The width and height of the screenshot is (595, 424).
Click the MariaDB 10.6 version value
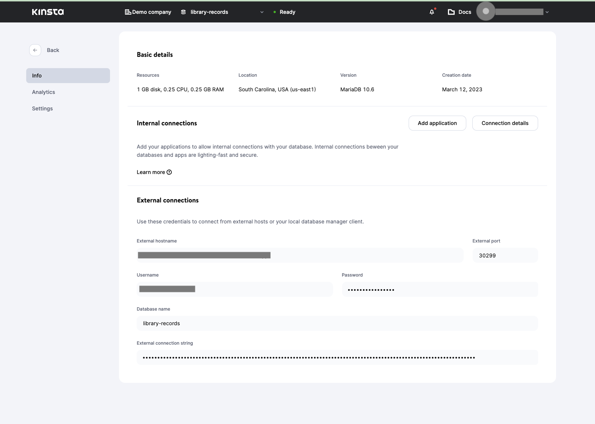[x=357, y=89]
